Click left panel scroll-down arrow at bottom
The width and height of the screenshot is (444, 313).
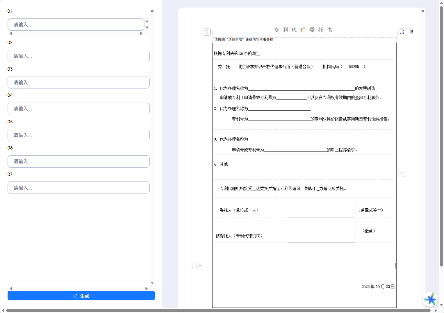152,283
